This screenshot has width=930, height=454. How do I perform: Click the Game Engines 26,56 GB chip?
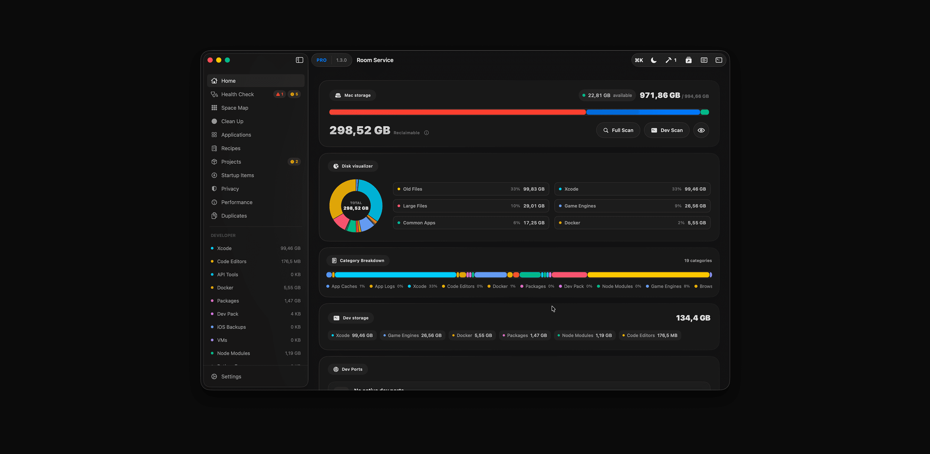pos(412,336)
